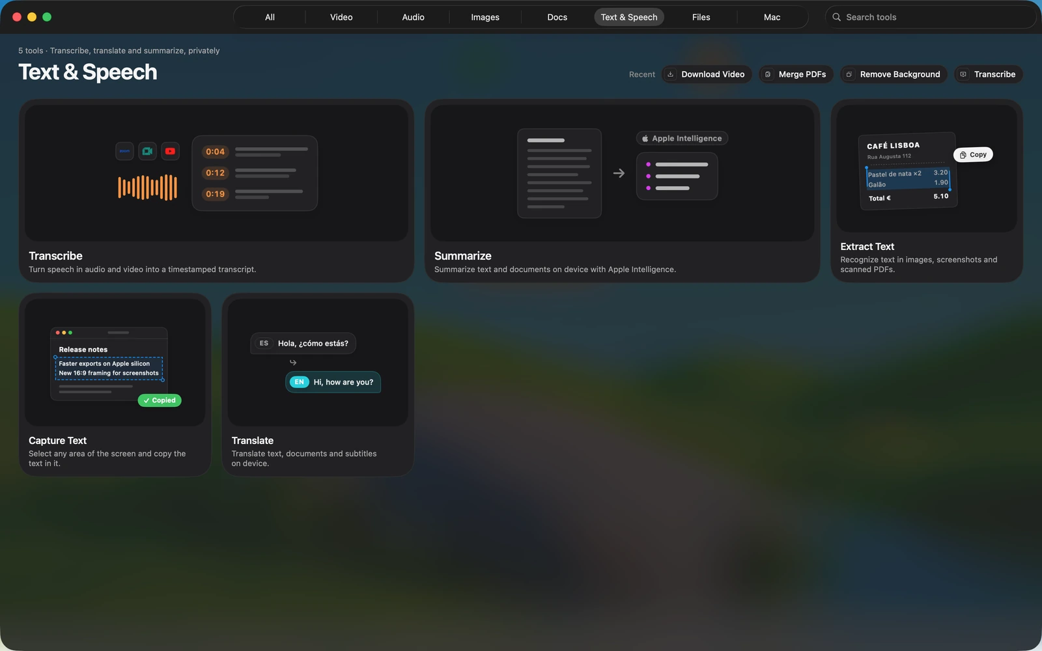Switch to the Video tab
This screenshot has width=1042, height=651.
coord(341,17)
